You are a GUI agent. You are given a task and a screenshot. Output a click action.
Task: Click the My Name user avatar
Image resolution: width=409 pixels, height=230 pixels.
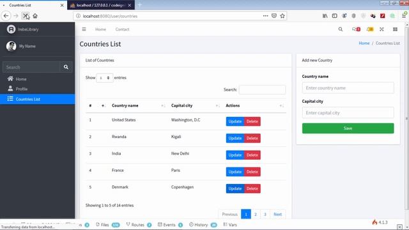tap(12, 46)
